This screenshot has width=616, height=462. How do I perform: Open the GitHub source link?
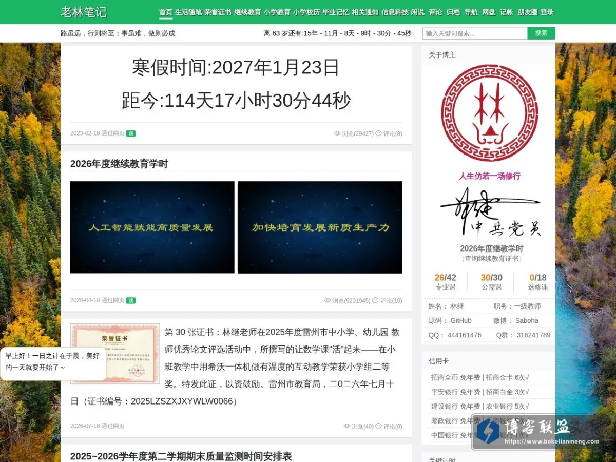461,320
